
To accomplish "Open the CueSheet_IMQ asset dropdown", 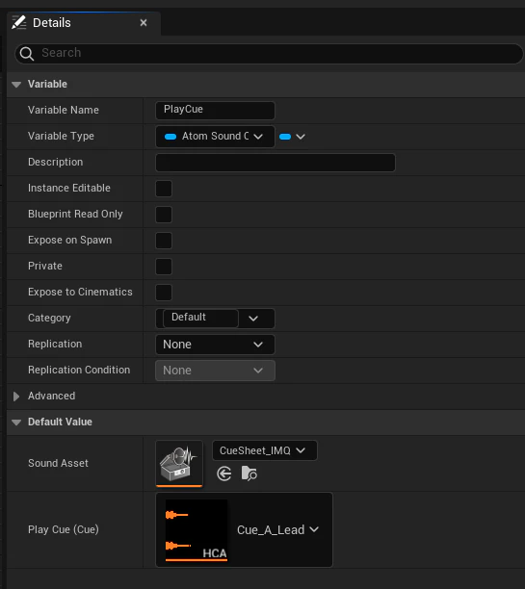I will tap(264, 450).
